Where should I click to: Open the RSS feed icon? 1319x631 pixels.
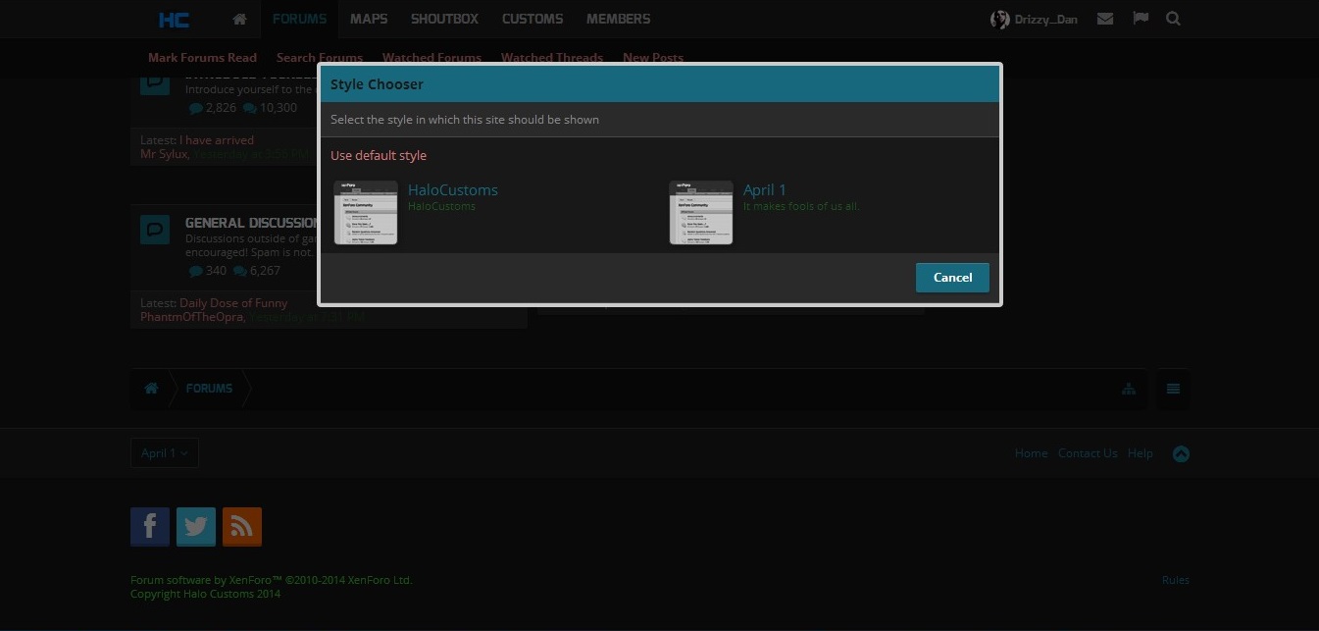click(242, 527)
